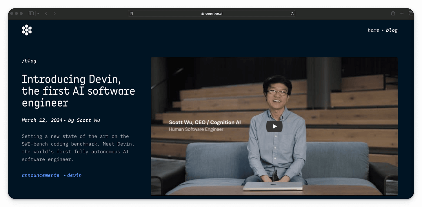Show the tab overview icon
The image size is (422, 207).
coord(411,13)
